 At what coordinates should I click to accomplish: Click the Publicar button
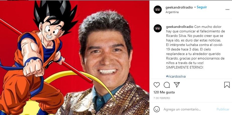tap(223, 109)
